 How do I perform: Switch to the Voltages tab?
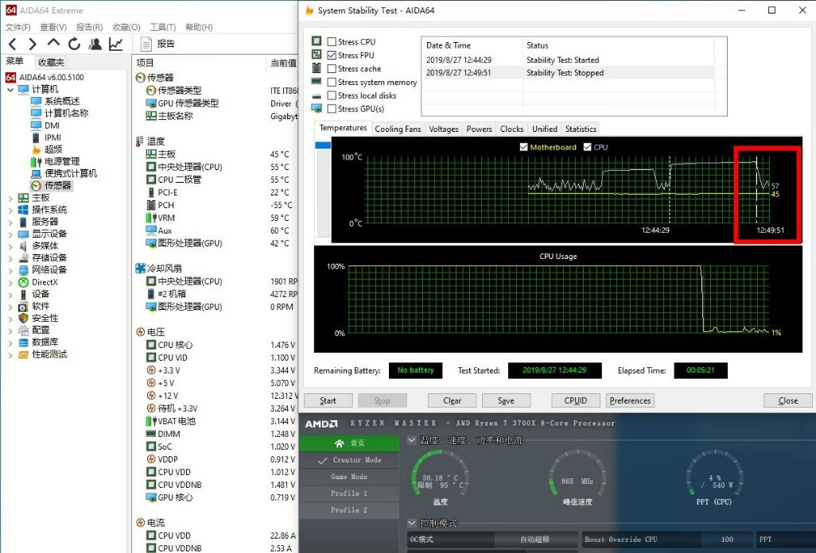pos(443,129)
